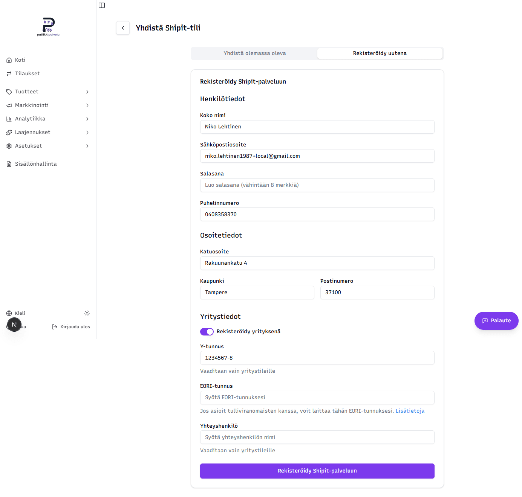Disable Rekisteröidy yrityksenä toggle

tap(207, 332)
